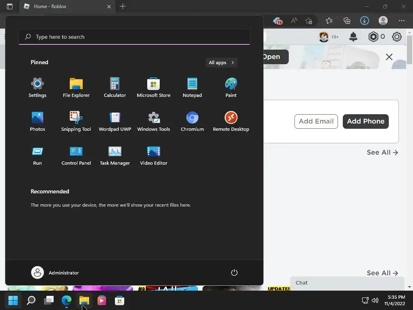
Task: Click the lower See All link above Chat
Action: point(382,273)
